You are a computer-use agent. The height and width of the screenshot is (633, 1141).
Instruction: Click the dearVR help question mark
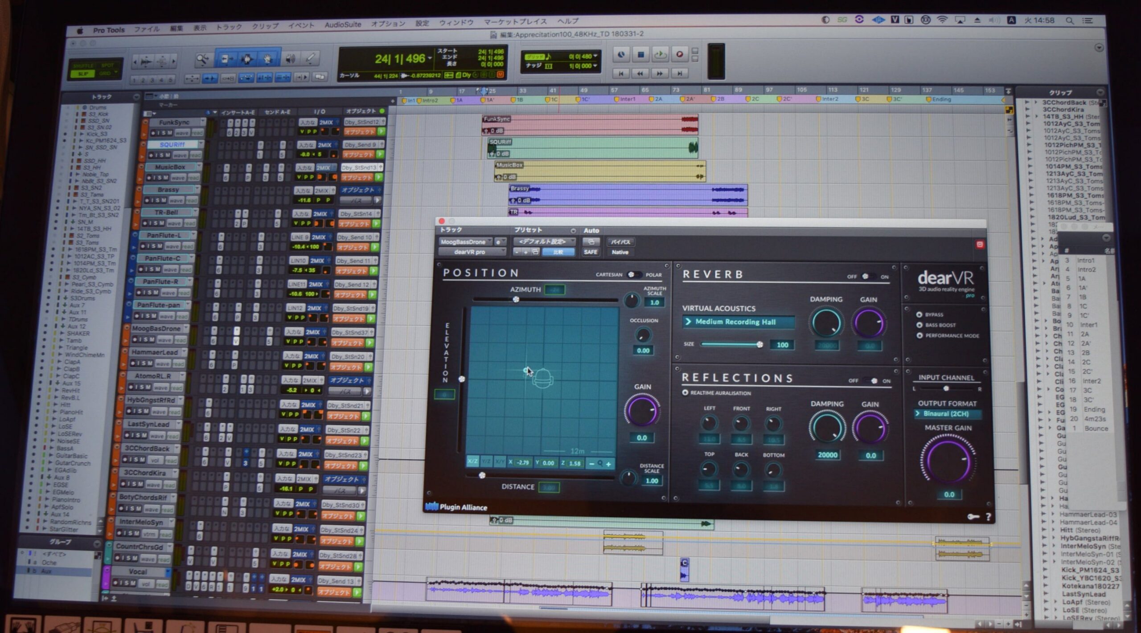(988, 516)
